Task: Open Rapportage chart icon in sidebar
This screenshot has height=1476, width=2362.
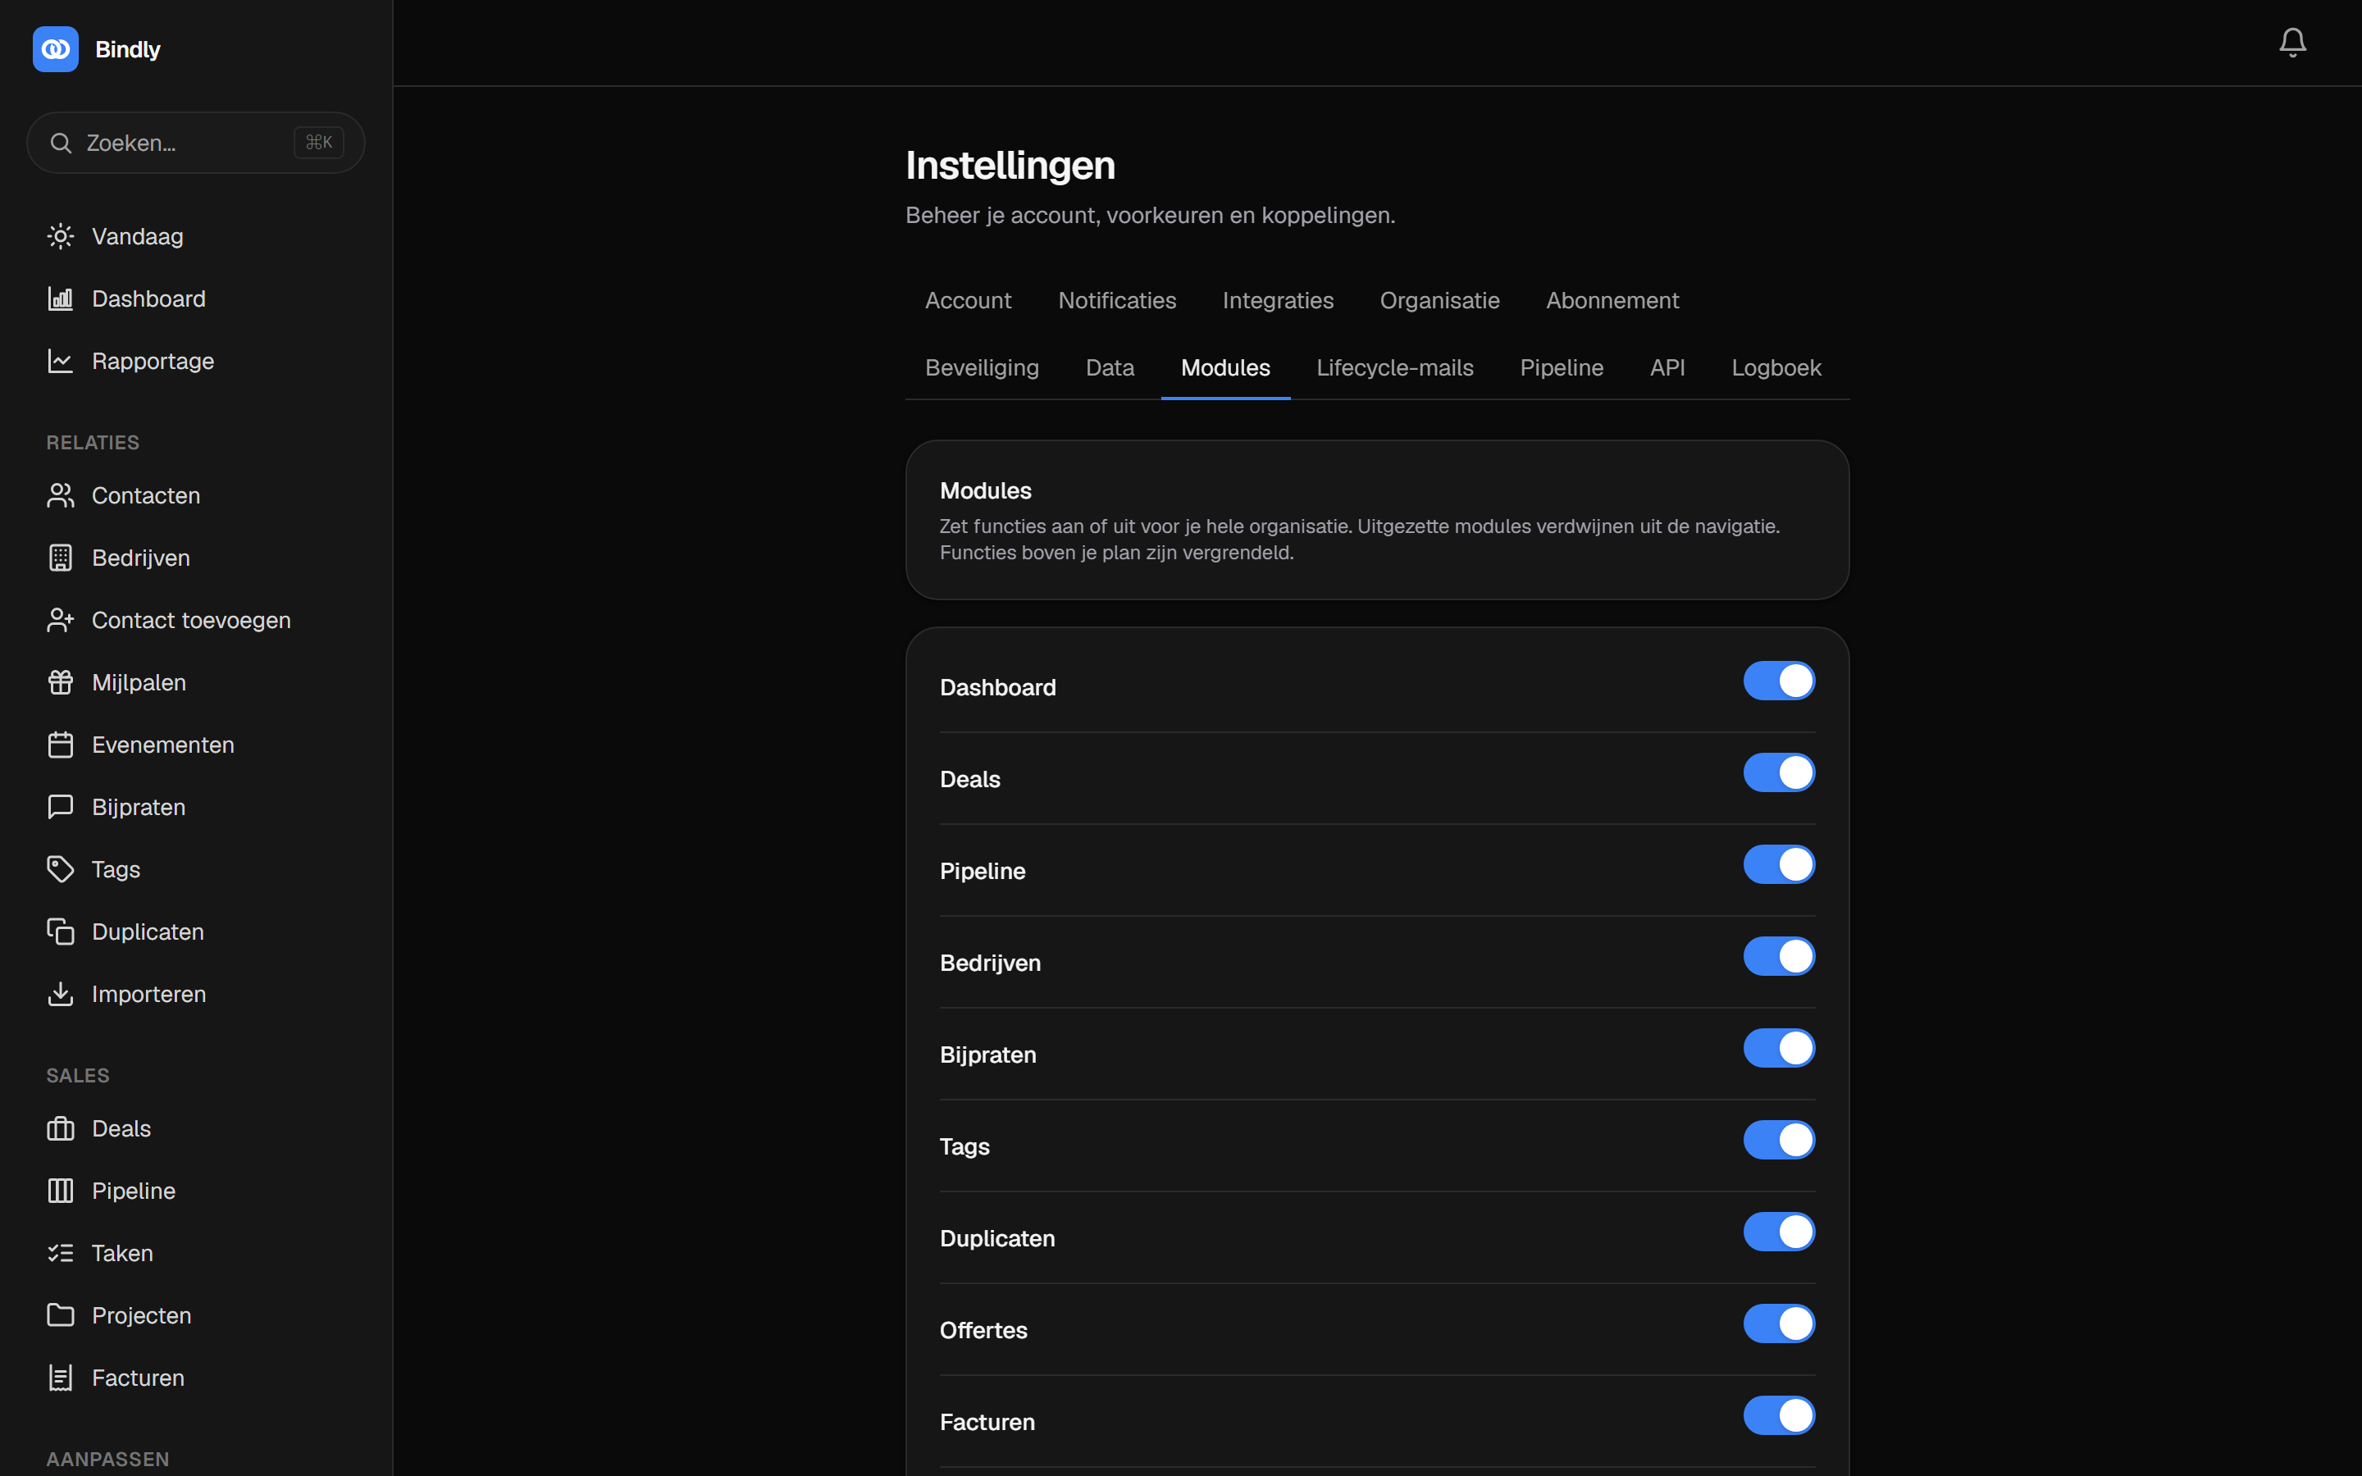Action: click(x=61, y=361)
